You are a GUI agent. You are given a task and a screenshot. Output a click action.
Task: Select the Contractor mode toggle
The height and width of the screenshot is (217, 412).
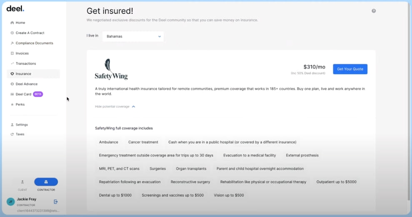[46, 182]
